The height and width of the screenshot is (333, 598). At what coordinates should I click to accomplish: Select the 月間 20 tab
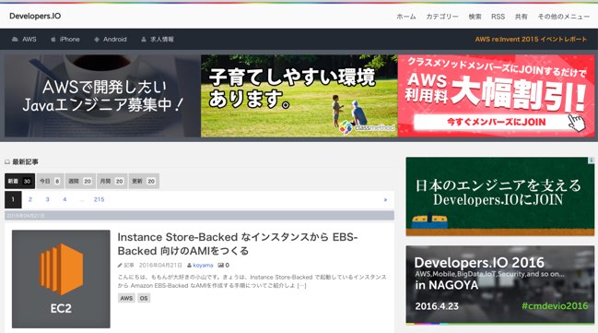tap(111, 181)
